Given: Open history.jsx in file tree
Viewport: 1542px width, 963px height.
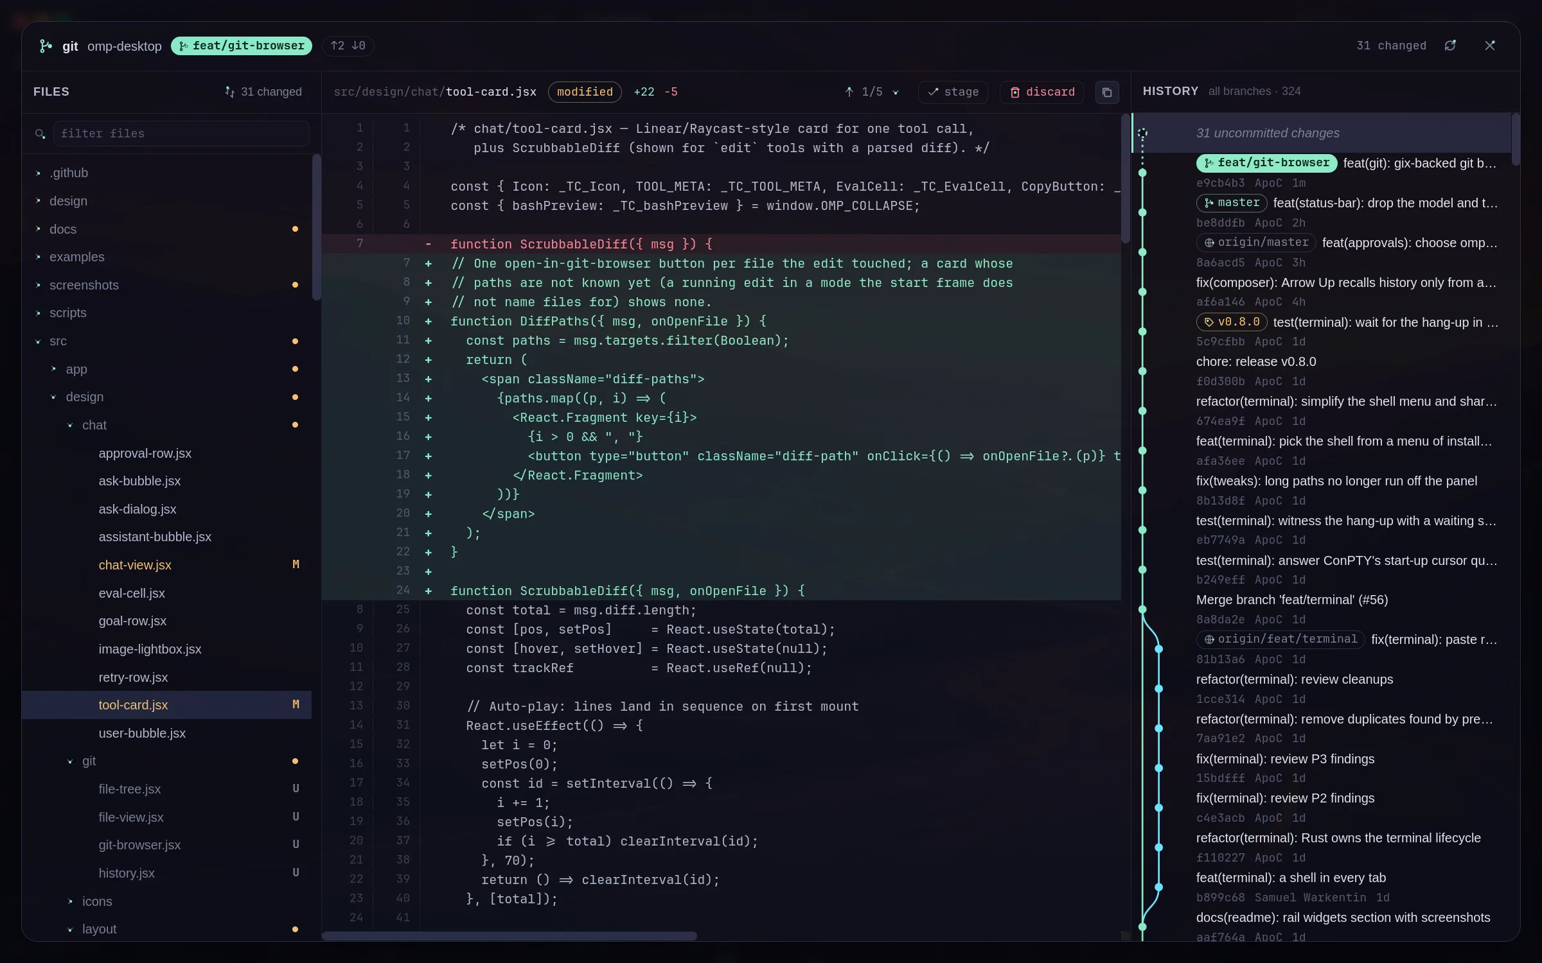Looking at the screenshot, I should pyautogui.click(x=167, y=873).
